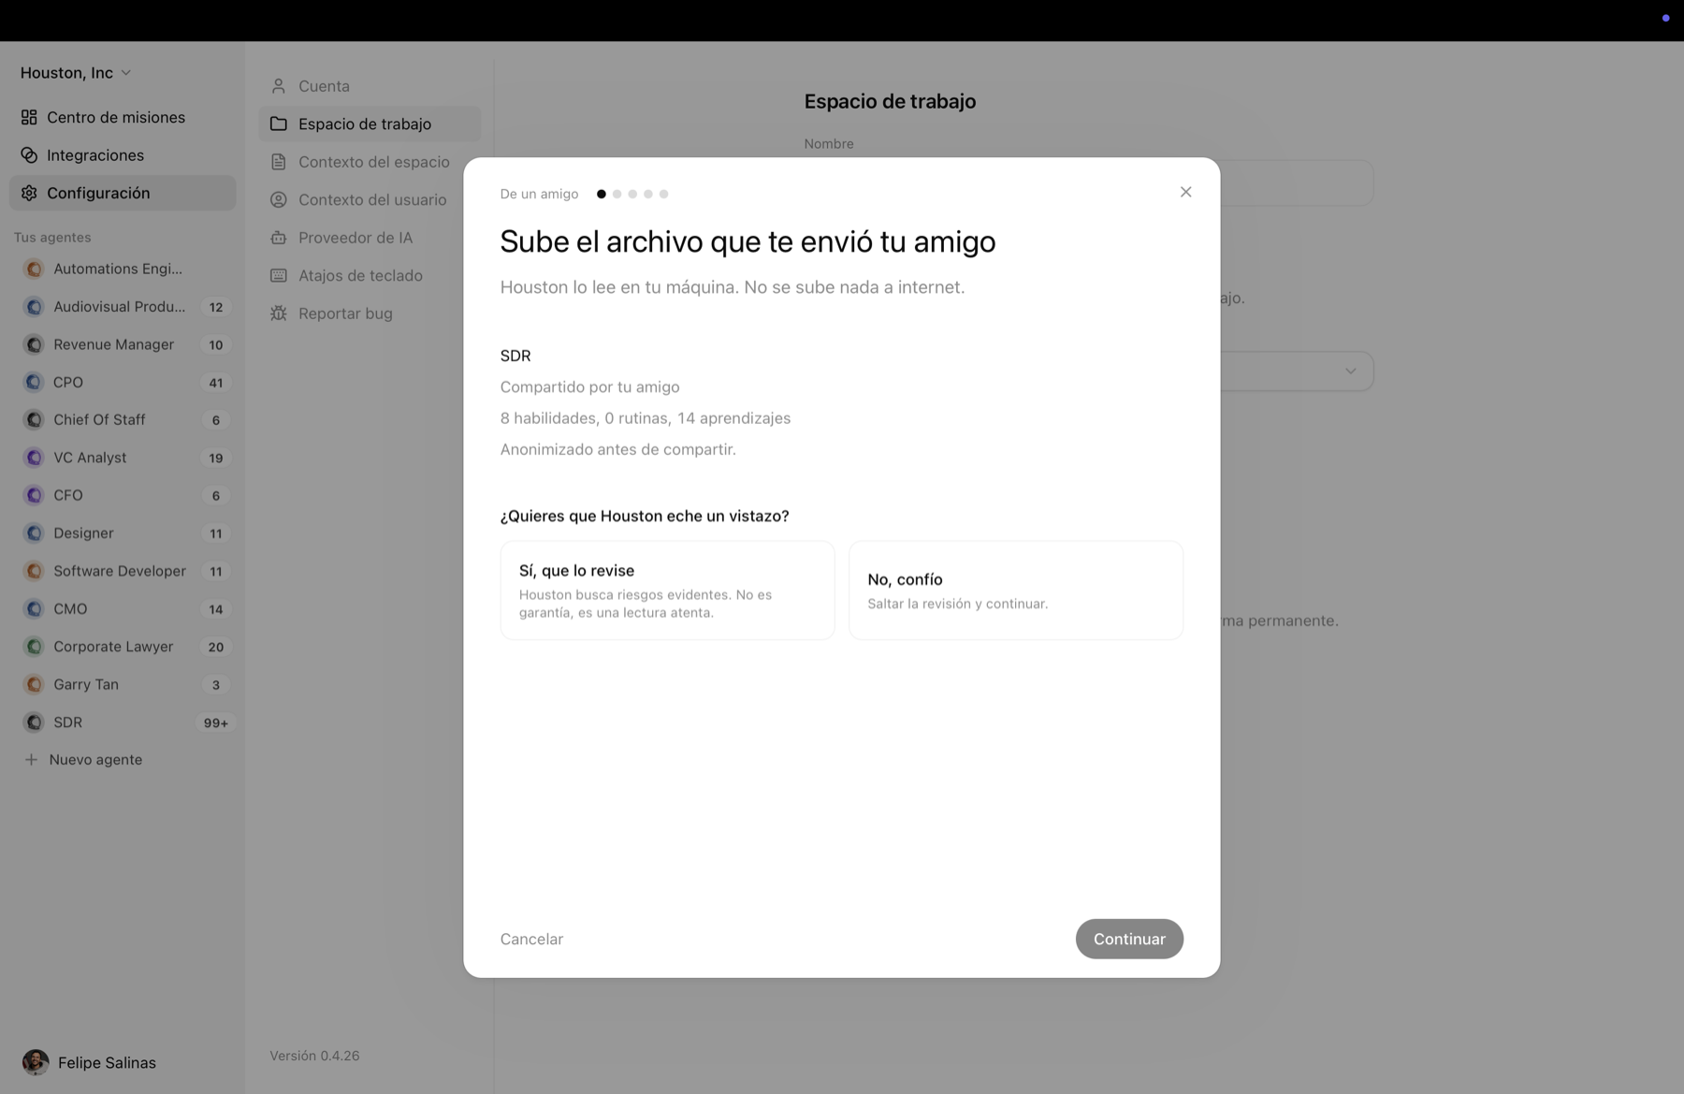Click the CPO badge showing 41
The height and width of the screenshot is (1094, 1684).
[x=216, y=383]
